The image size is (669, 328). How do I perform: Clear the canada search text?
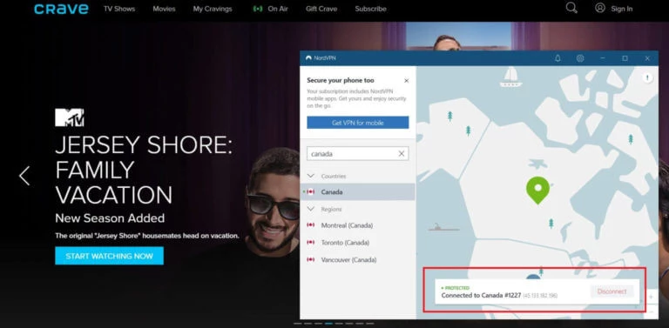pos(402,154)
